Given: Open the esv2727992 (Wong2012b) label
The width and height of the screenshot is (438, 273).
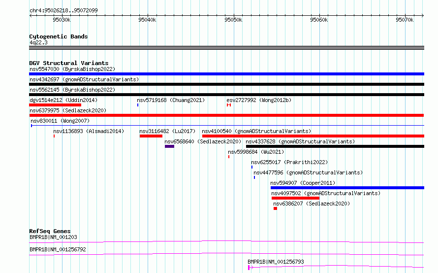Looking at the screenshot, I should 259,100.
